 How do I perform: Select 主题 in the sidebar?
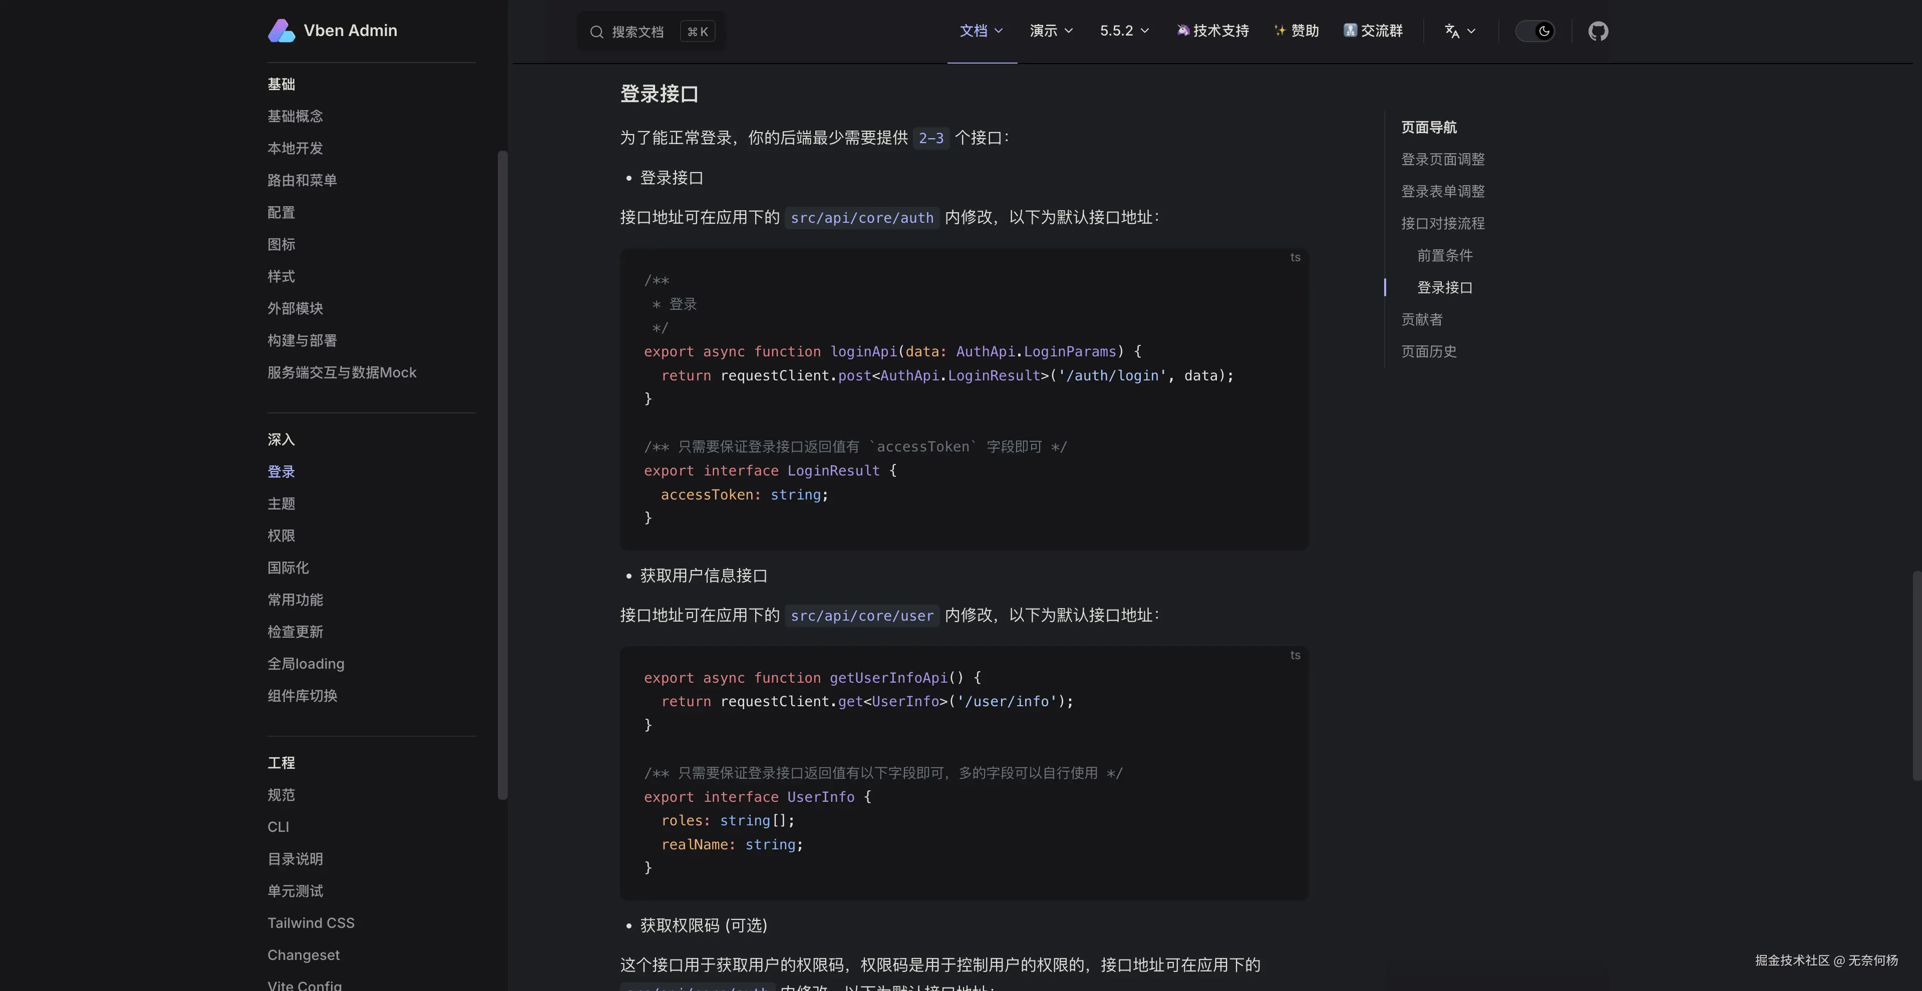pos(281,504)
